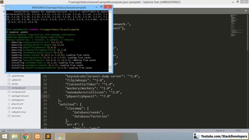Click file icon beside .gitattributes

(9, 76)
